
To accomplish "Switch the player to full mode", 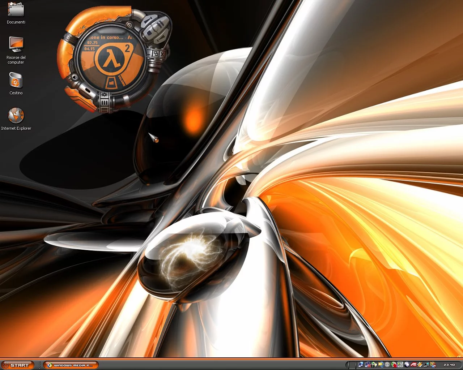I will [x=156, y=54].
